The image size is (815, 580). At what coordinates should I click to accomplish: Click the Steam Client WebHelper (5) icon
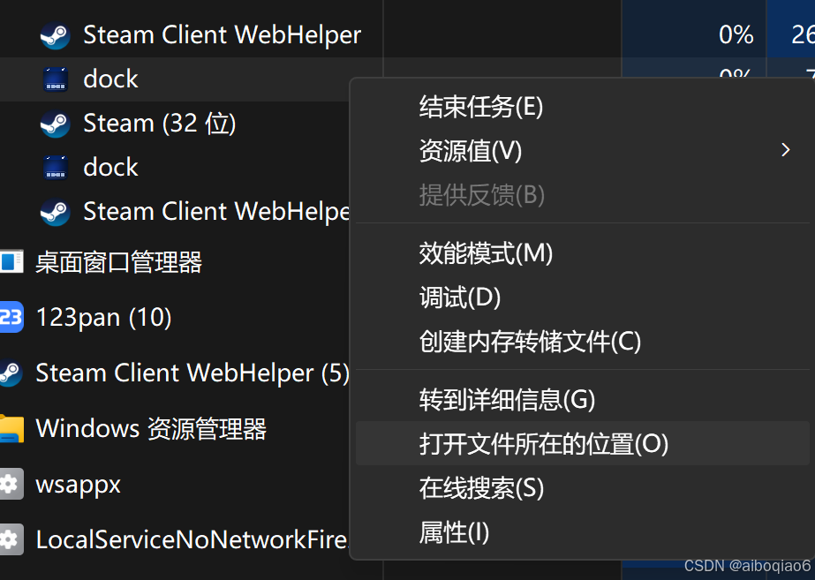point(11,373)
